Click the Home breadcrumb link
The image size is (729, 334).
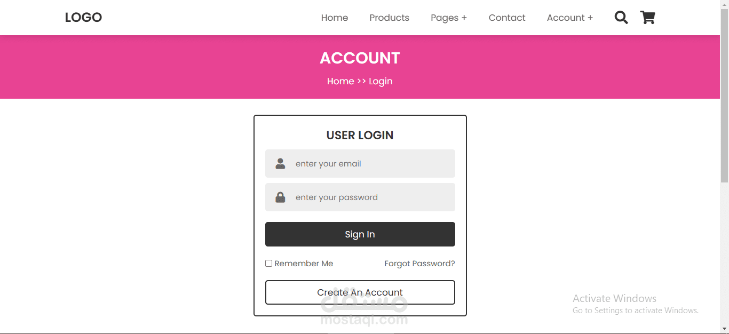click(340, 81)
